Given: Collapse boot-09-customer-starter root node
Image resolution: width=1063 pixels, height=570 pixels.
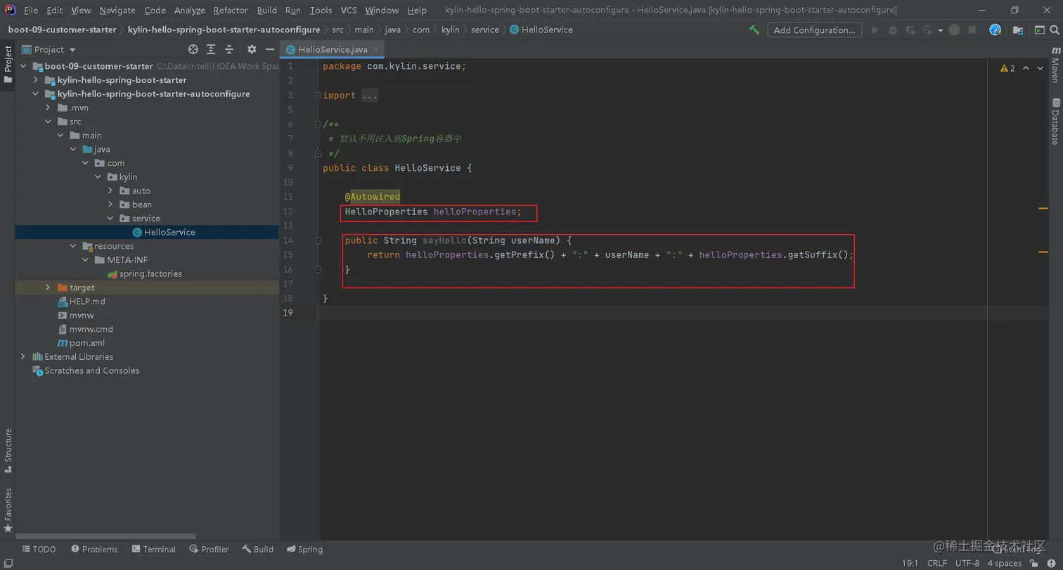Looking at the screenshot, I should (x=23, y=66).
